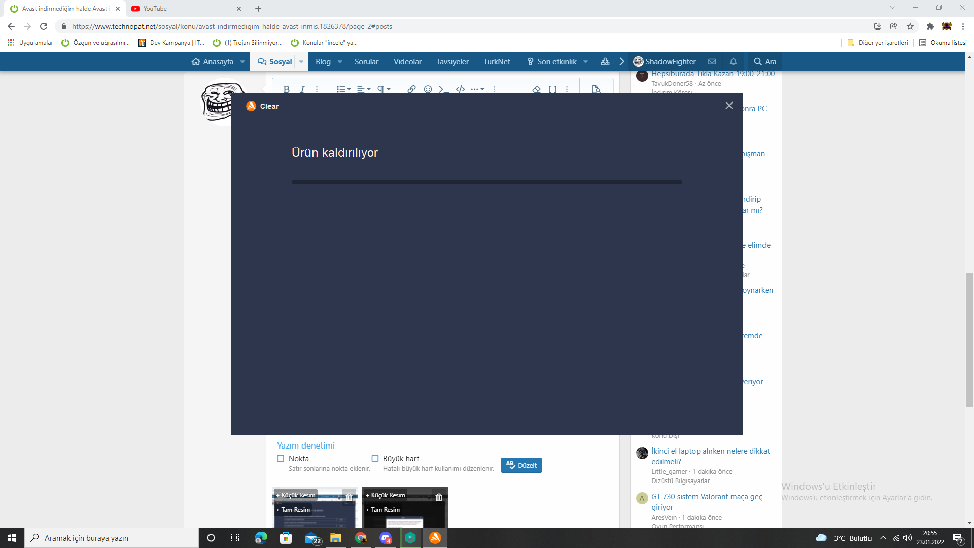Enable the Nokta checkbox

[x=281, y=458]
